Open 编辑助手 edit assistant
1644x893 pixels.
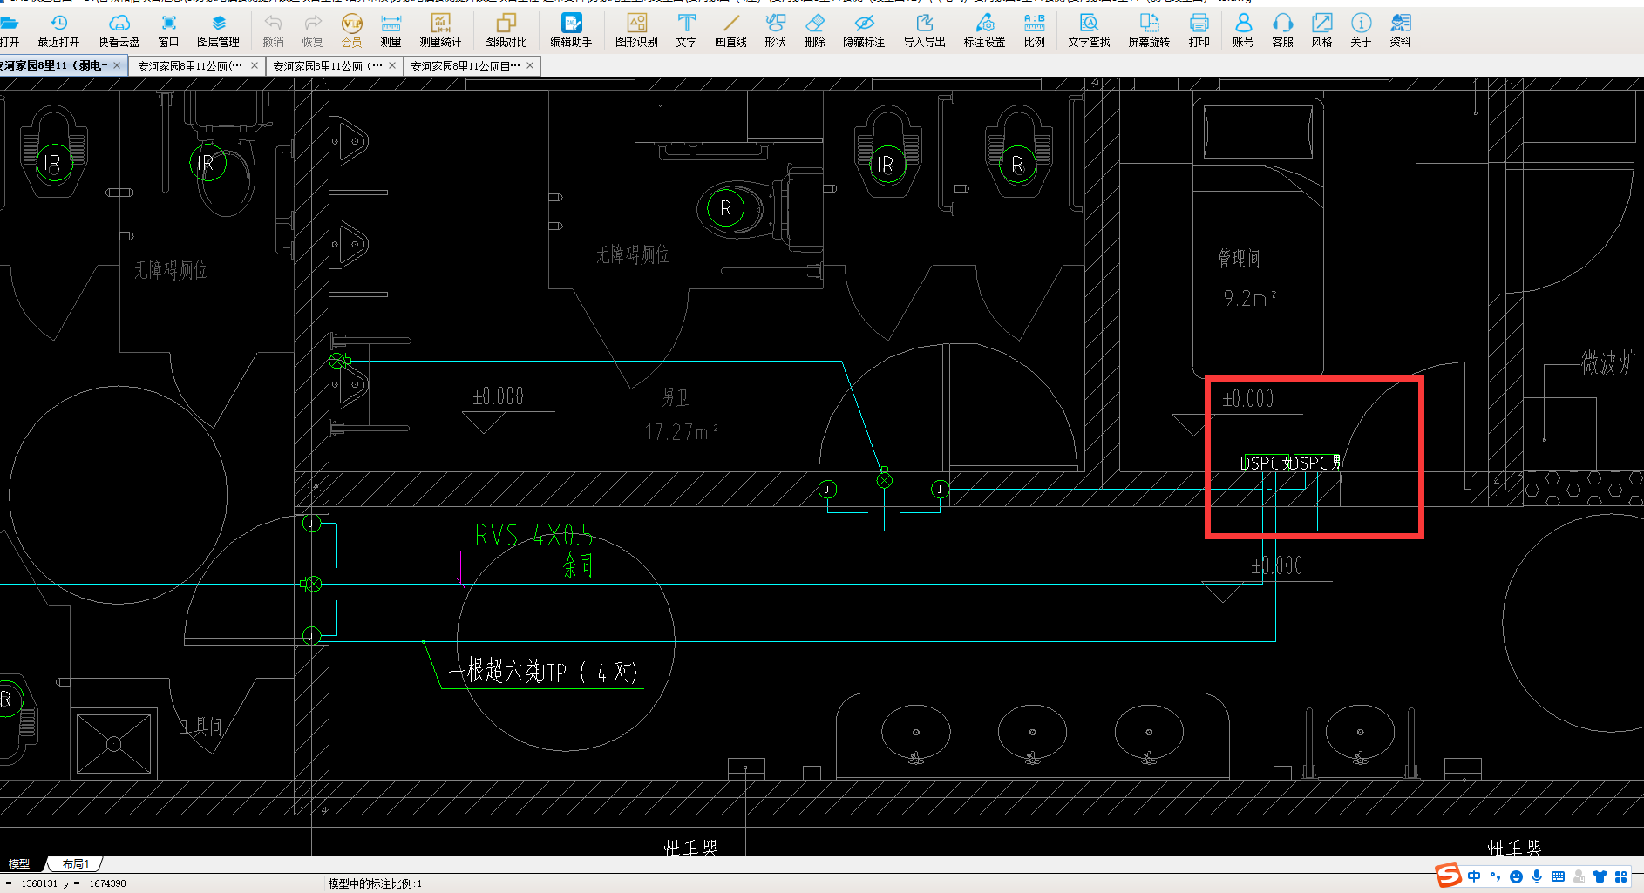pyautogui.click(x=571, y=30)
